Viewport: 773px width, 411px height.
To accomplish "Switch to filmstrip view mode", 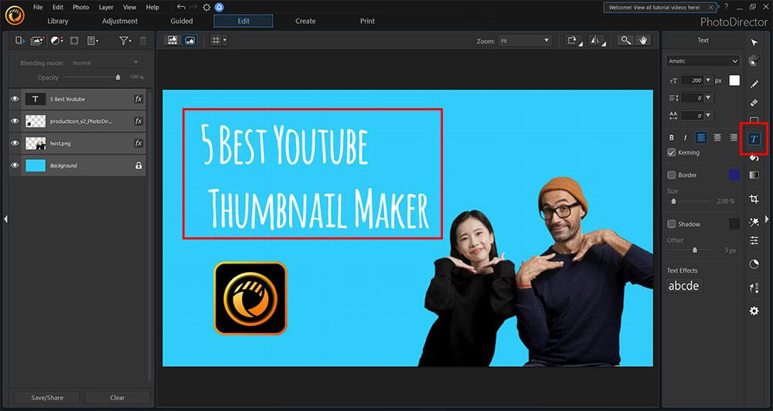I will (172, 41).
